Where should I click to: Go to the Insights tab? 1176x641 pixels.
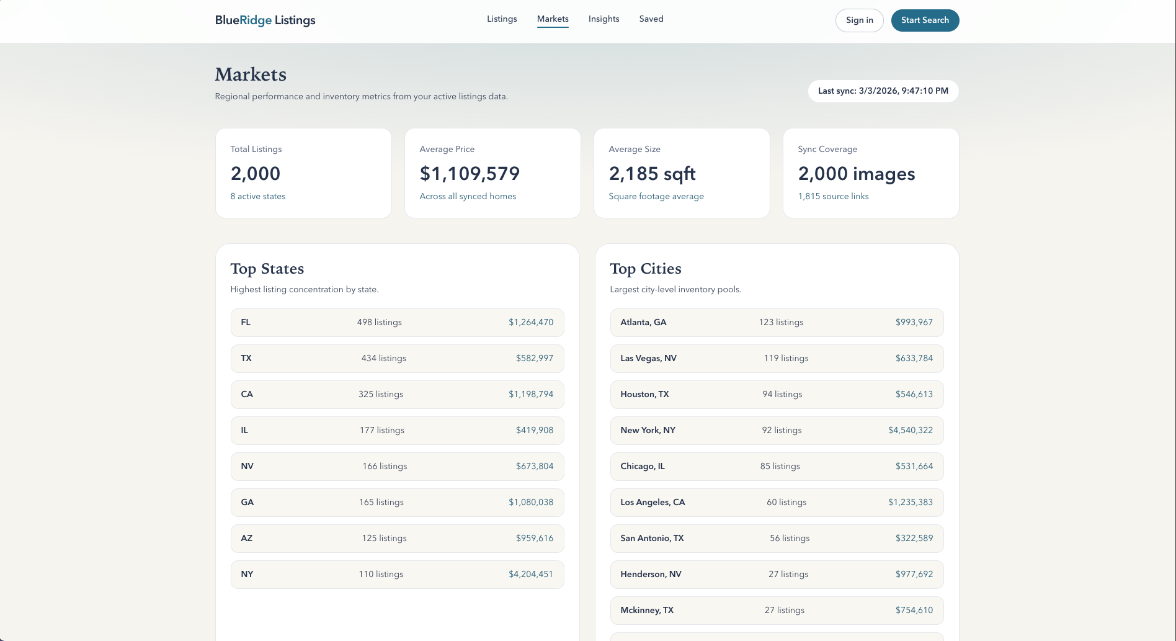(x=604, y=19)
